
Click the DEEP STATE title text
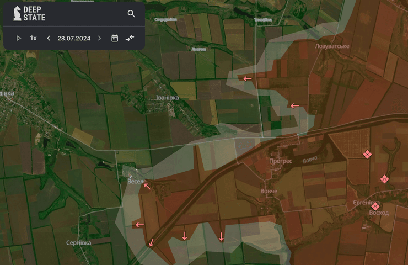(34, 13)
